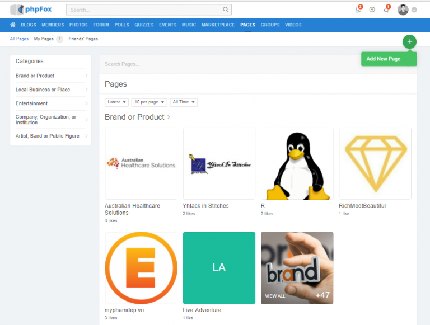The width and height of the screenshot is (430, 325).
Task: Open the Groups menu item
Action: 270,25
